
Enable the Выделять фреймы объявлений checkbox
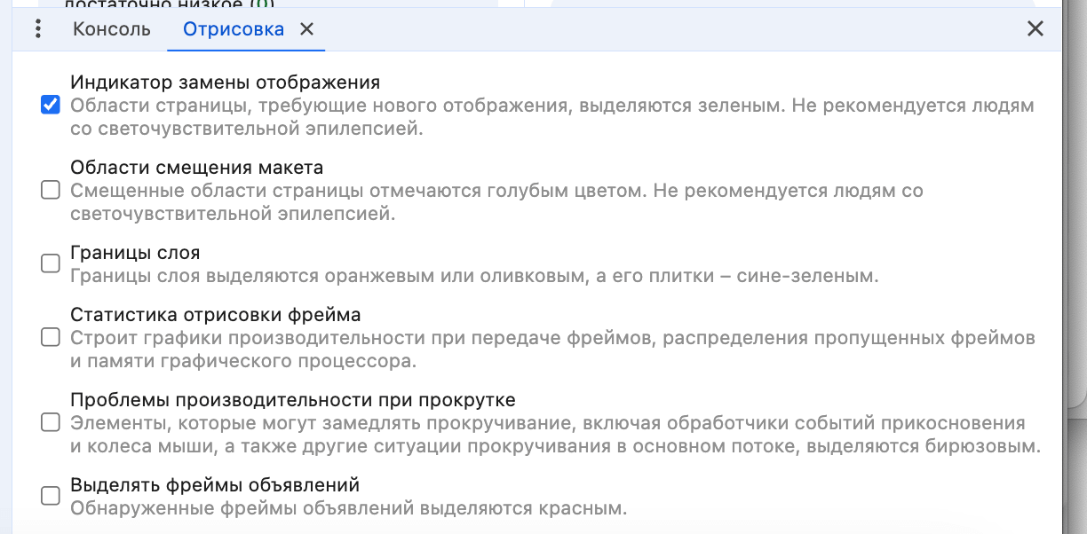coord(50,496)
